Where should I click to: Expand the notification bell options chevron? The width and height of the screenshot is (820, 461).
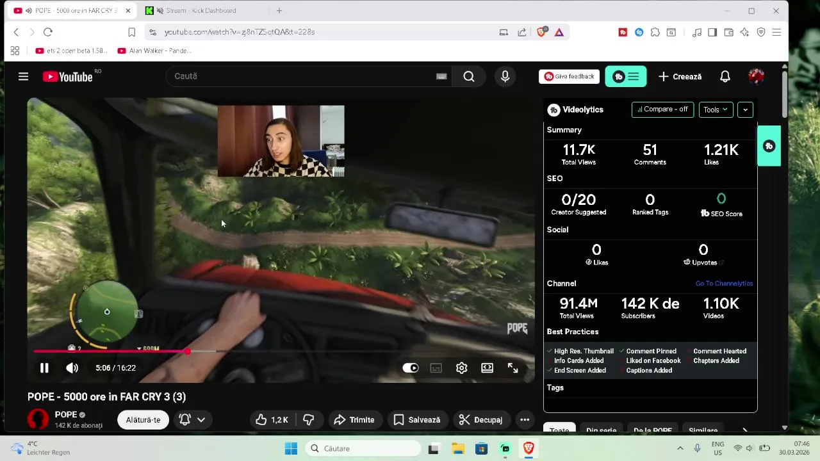click(201, 420)
